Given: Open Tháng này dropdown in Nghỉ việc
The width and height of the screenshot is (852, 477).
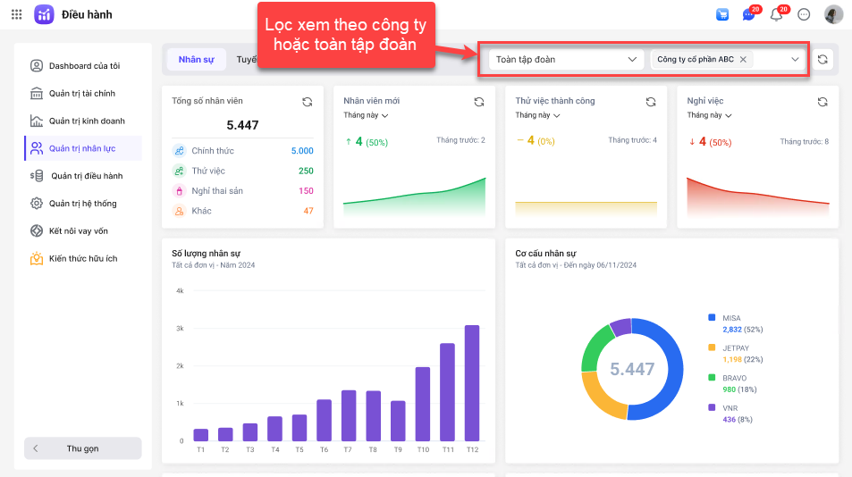Looking at the screenshot, I should click(x=709, y=115).
